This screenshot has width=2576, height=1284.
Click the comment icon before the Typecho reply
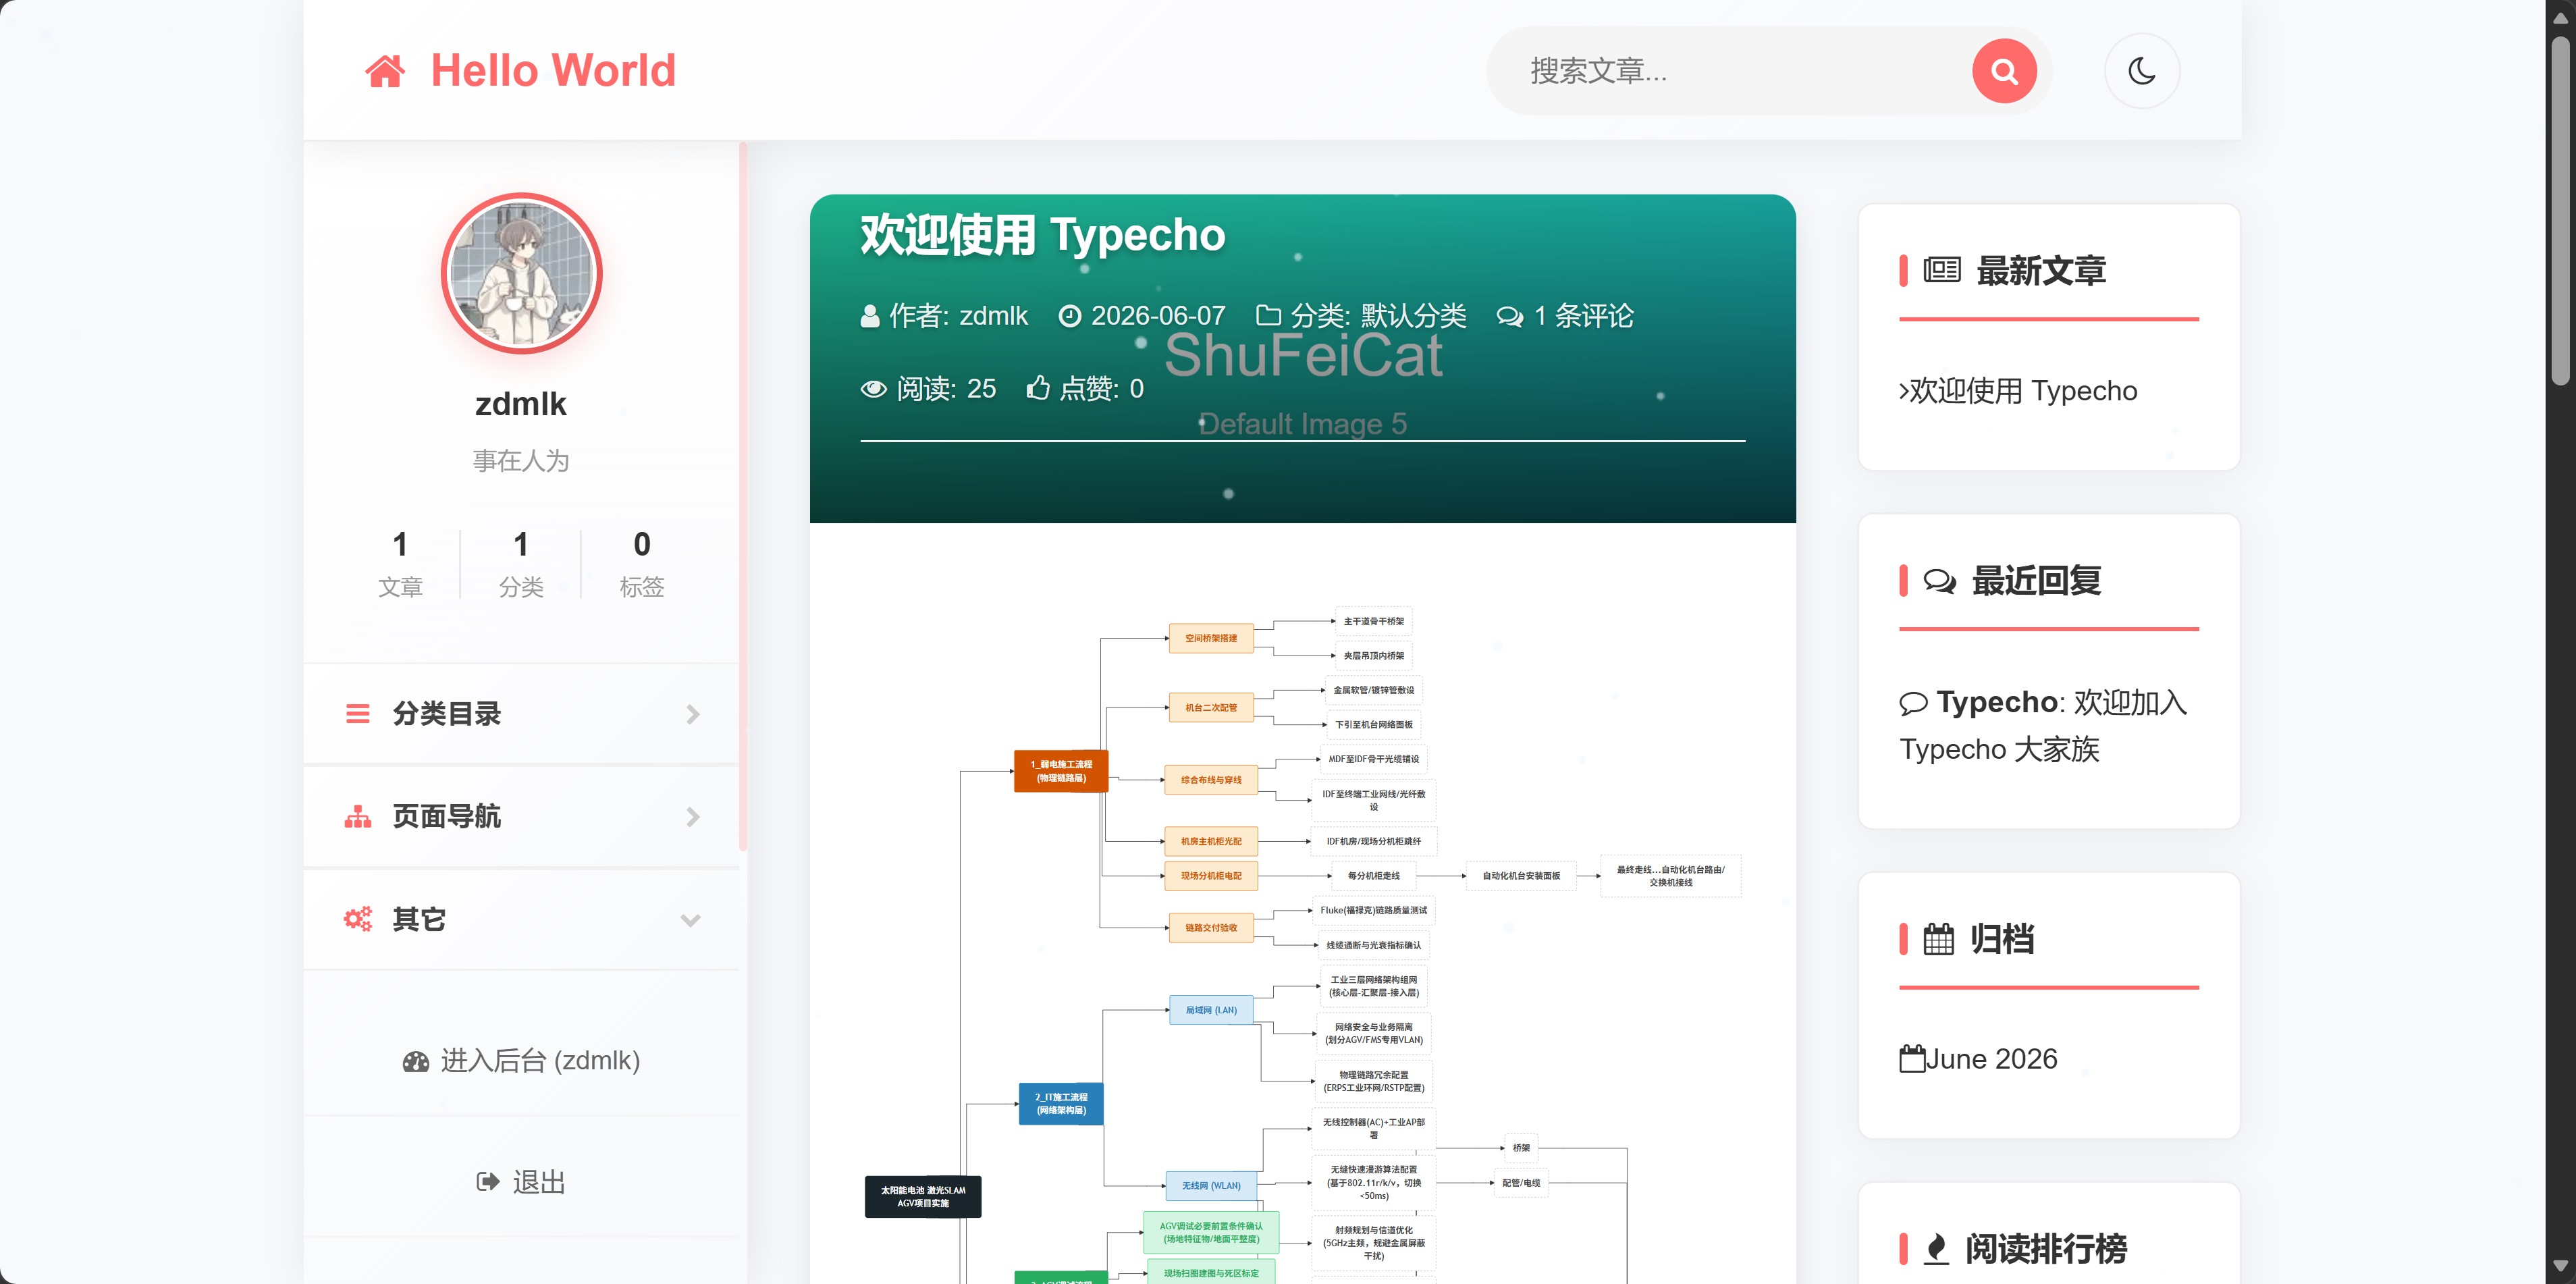click(1913, 703)
